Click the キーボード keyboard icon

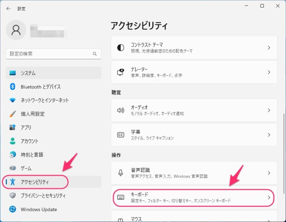tap(120, 197)
